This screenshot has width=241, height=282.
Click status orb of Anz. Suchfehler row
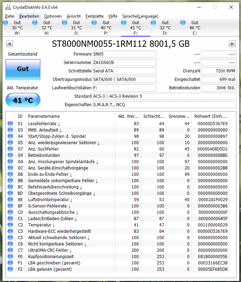click(10, 149)
